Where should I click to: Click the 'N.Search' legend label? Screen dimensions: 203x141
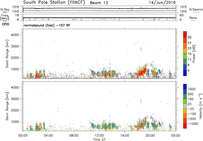(x=196, y=9)
